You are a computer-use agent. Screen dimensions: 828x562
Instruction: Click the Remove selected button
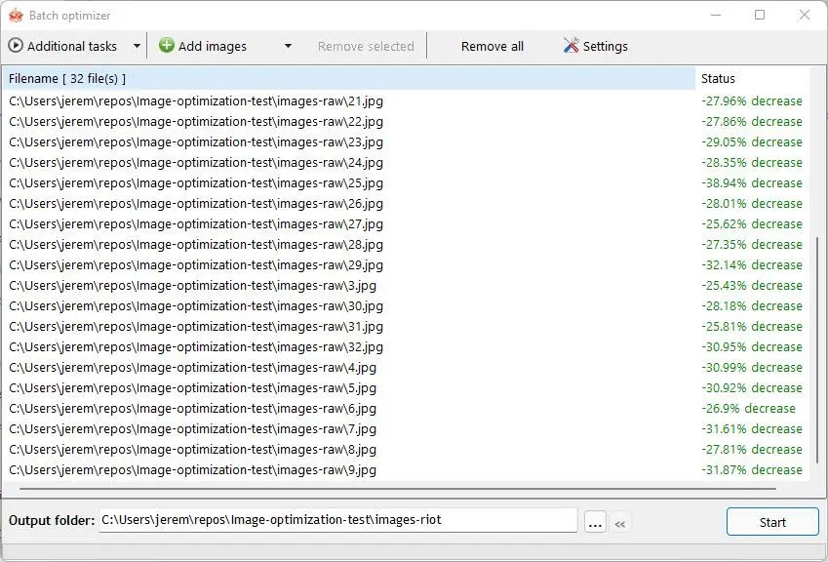pos(366,47)
